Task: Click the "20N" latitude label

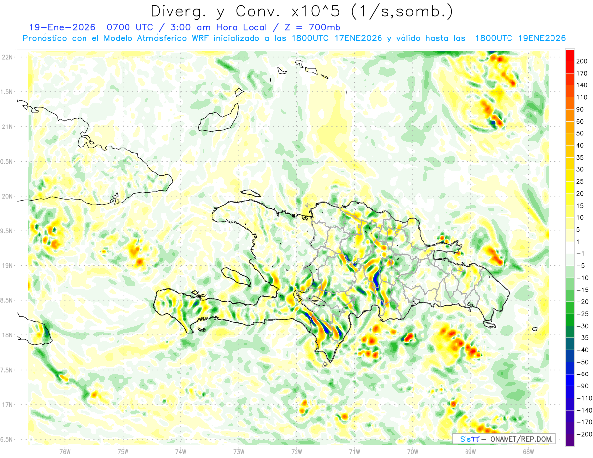Action: (x=7, y=196)
